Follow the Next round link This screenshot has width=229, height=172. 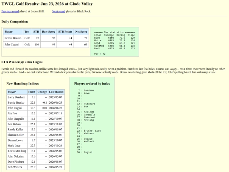pos(59,11)
